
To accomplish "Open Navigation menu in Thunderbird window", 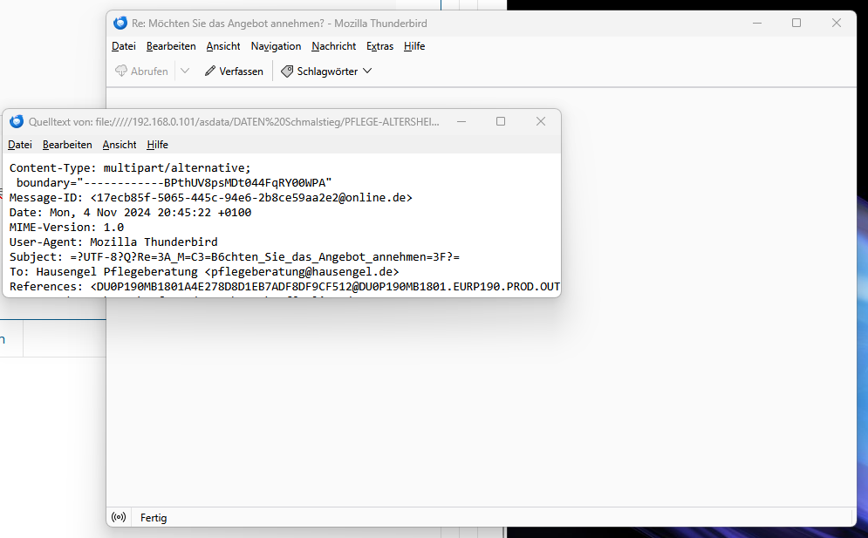I will point(276,46).
